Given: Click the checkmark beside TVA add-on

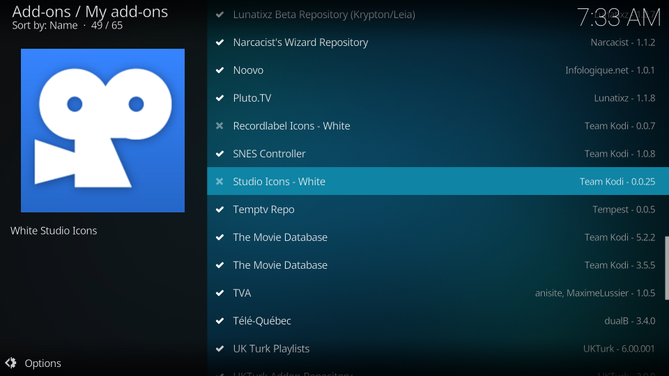Looking at the screenshot, I should 220,293.
